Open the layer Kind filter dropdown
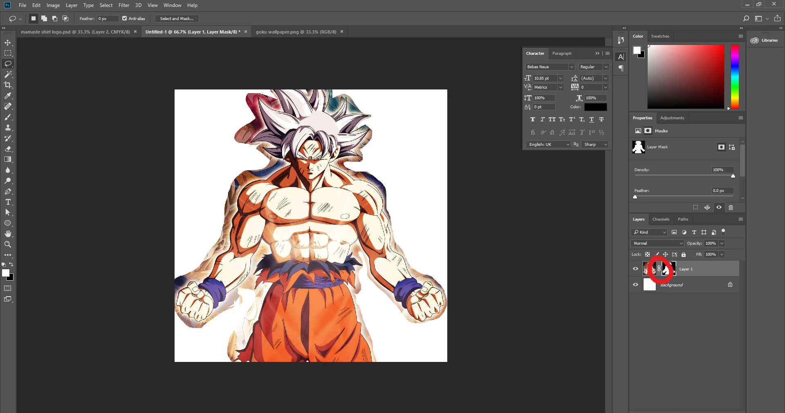Viewport: 785px width, 413px height. click(x=649, y=232)
